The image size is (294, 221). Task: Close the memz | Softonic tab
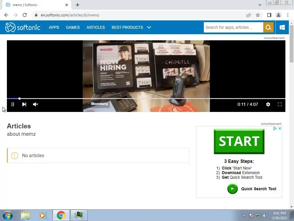tap(67, 5)
